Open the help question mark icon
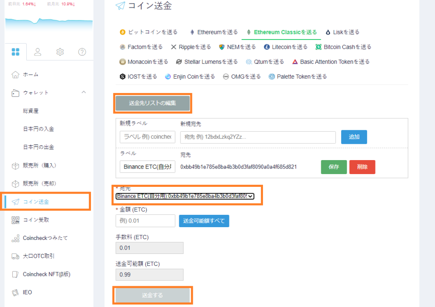This screenshot has width=435, height=307. coord(82,52)
